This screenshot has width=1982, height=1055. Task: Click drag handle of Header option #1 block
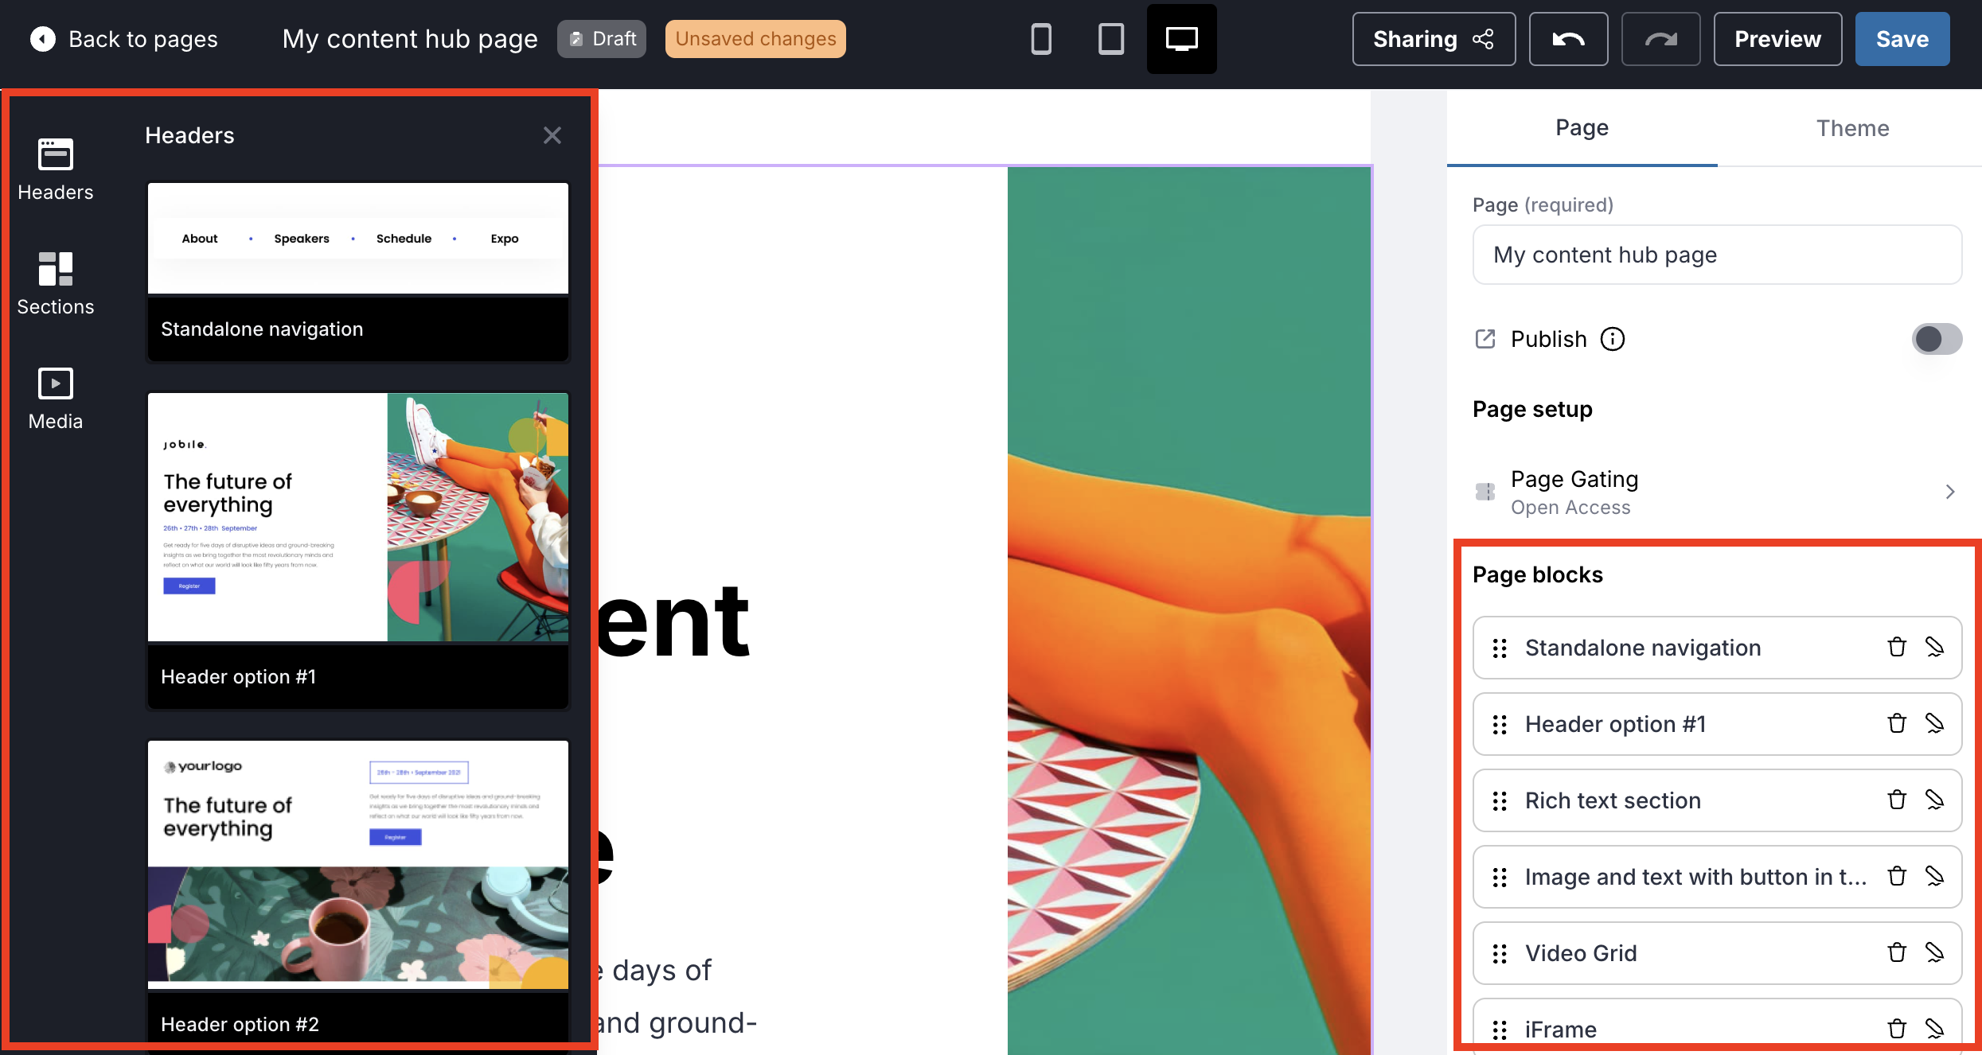coord(1500,725)
